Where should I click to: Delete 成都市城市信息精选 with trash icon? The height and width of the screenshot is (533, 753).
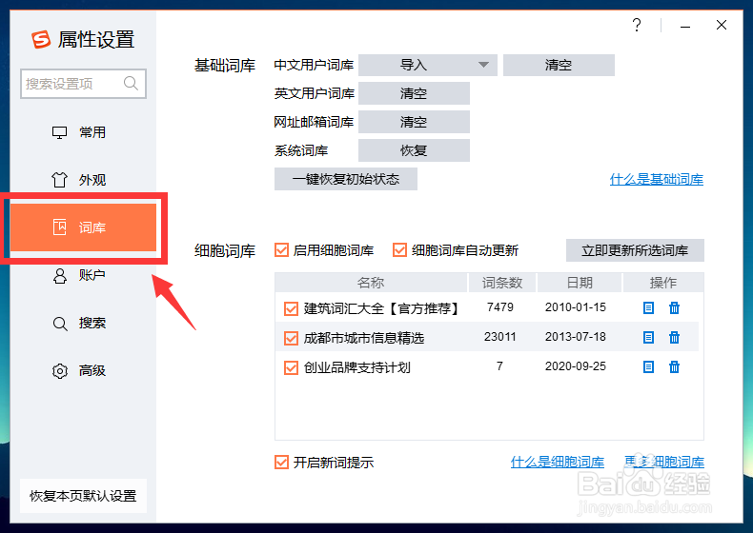[674, 337]
